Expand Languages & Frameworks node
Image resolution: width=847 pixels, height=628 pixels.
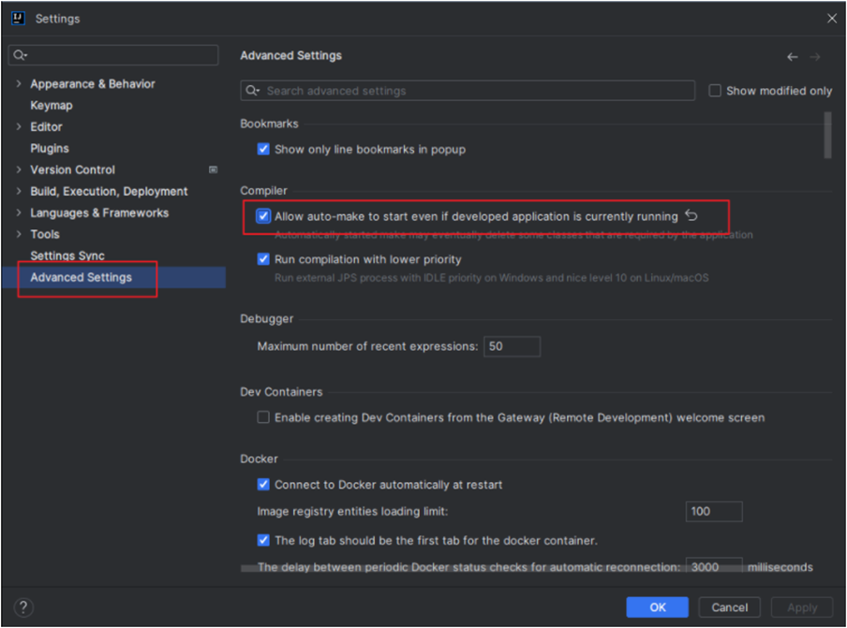[19, 212]
